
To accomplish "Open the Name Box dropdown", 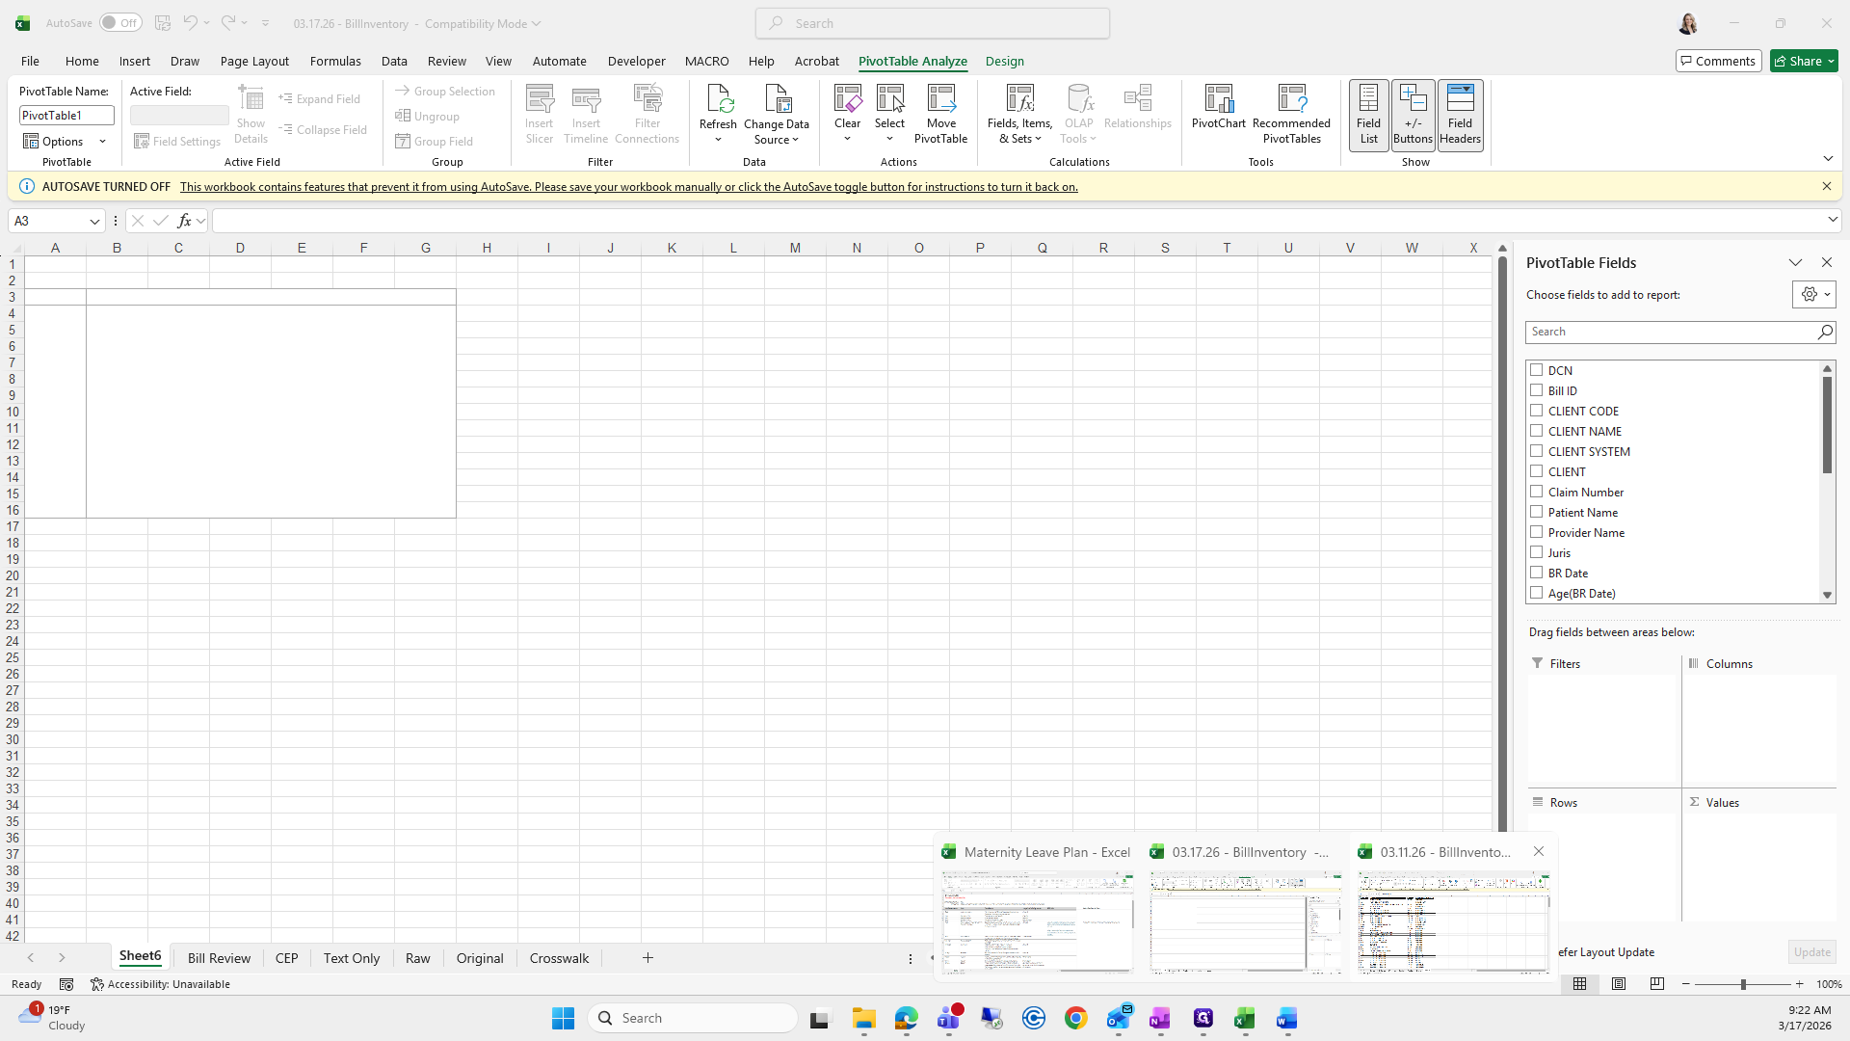I will (94, 222).
